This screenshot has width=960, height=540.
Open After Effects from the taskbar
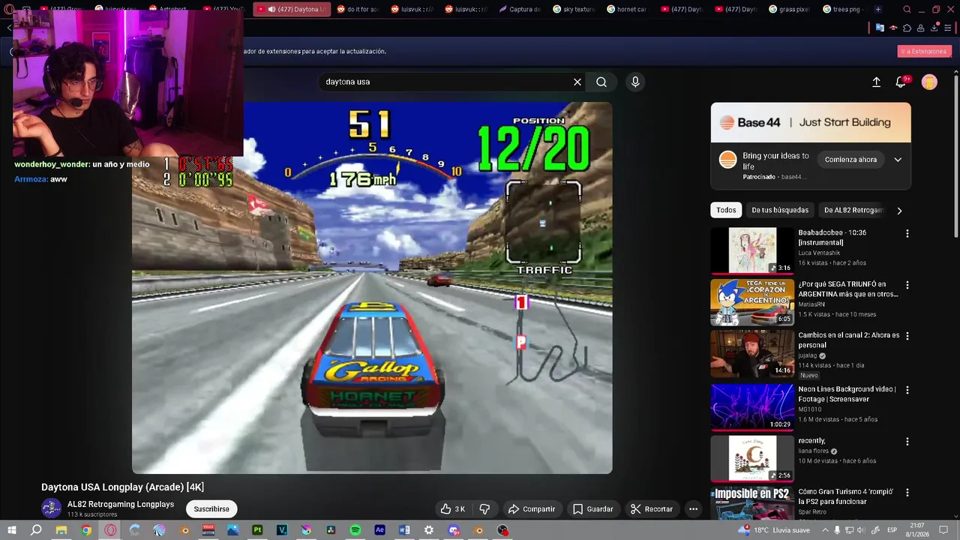379,530
